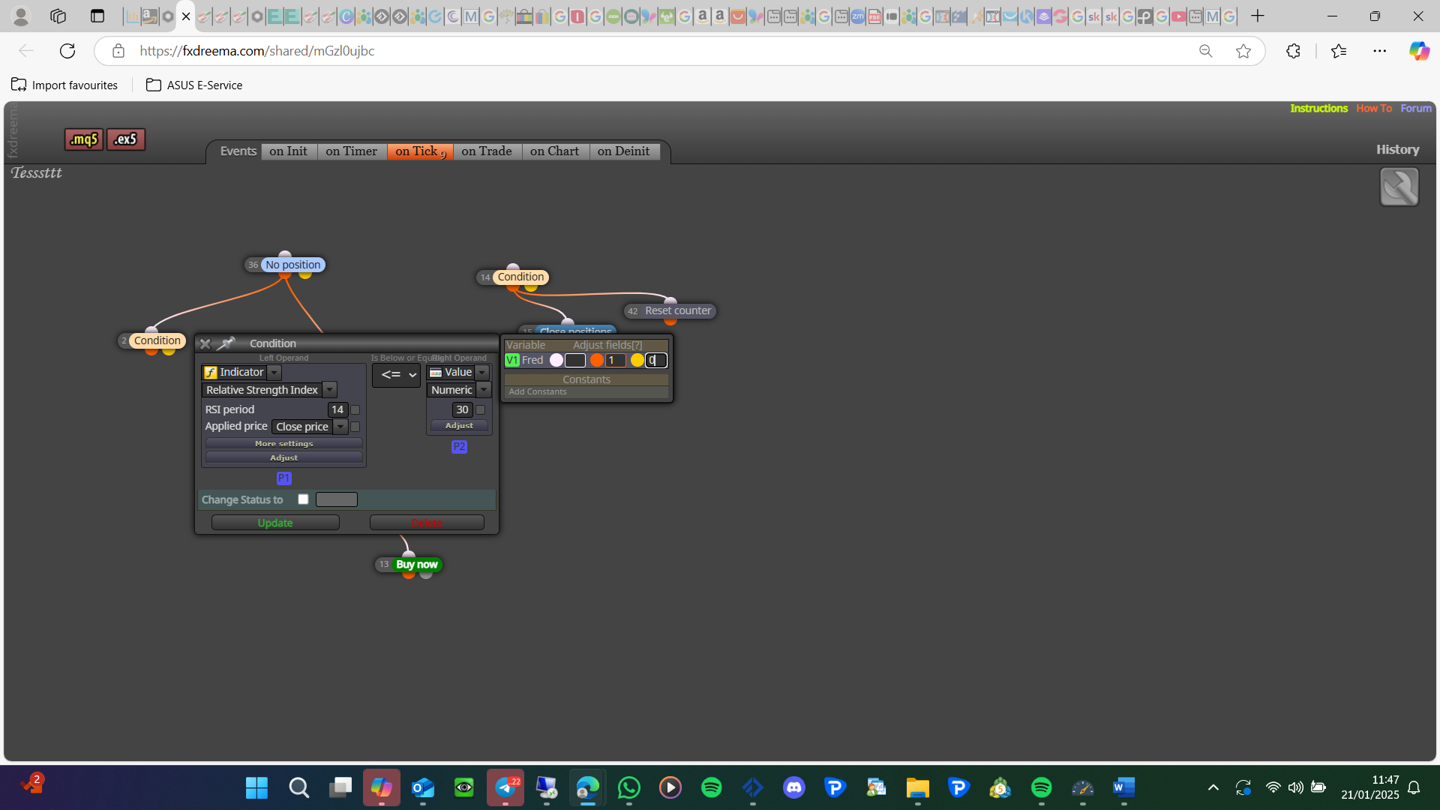This screenshot has height=810, width=1440.
Task: Open Telegram from the taskbar
Action: tap(505, 787)
